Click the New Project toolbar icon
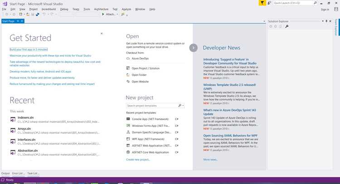 click(20, 15)
